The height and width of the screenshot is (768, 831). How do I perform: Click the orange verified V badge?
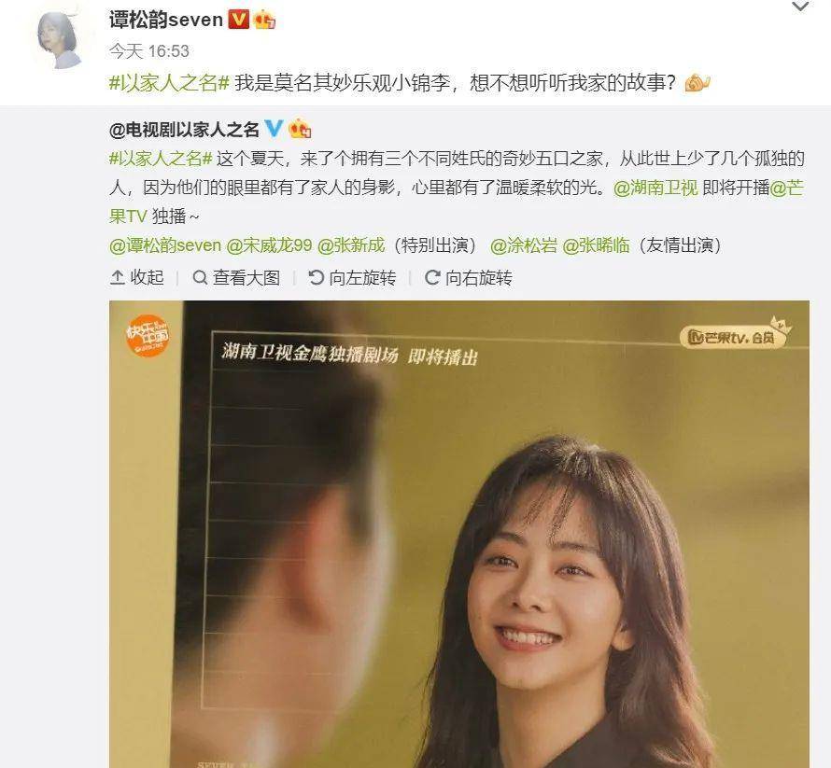(x=238, y=20)
